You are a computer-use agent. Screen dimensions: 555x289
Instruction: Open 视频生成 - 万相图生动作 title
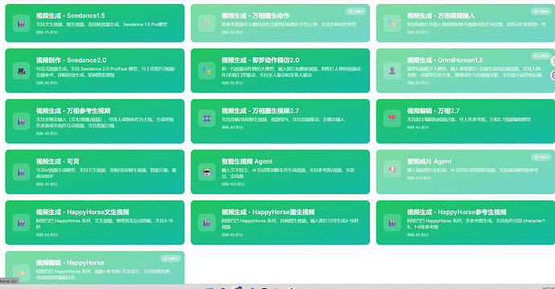(256, 15)
